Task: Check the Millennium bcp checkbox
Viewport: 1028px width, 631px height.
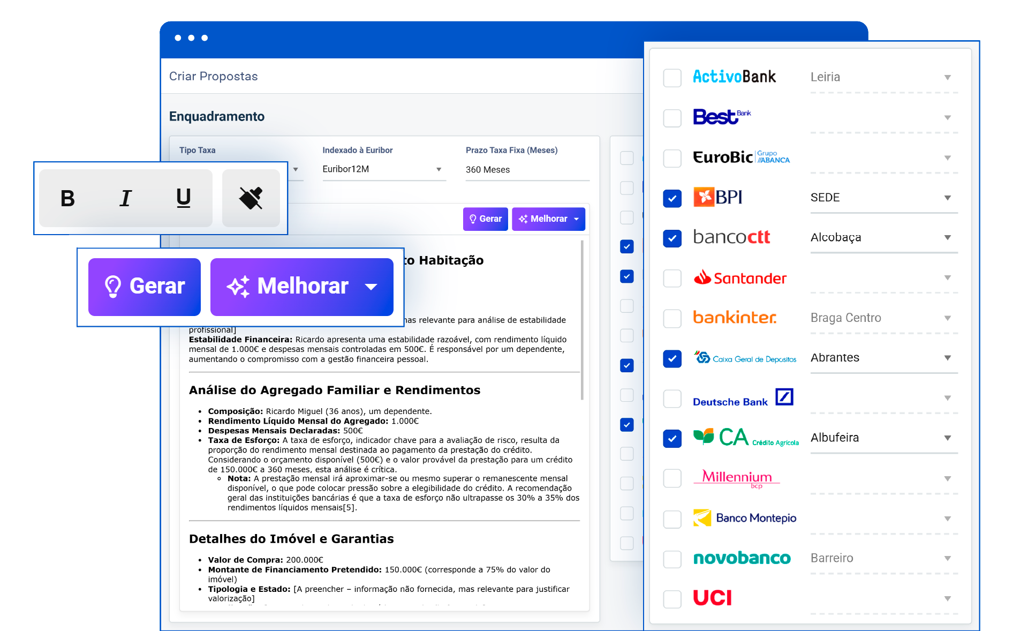Action: coord(672,478)
